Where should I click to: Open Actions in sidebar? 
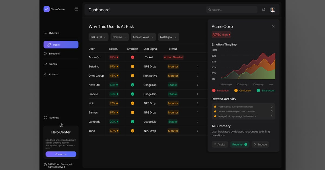point(51,74)
